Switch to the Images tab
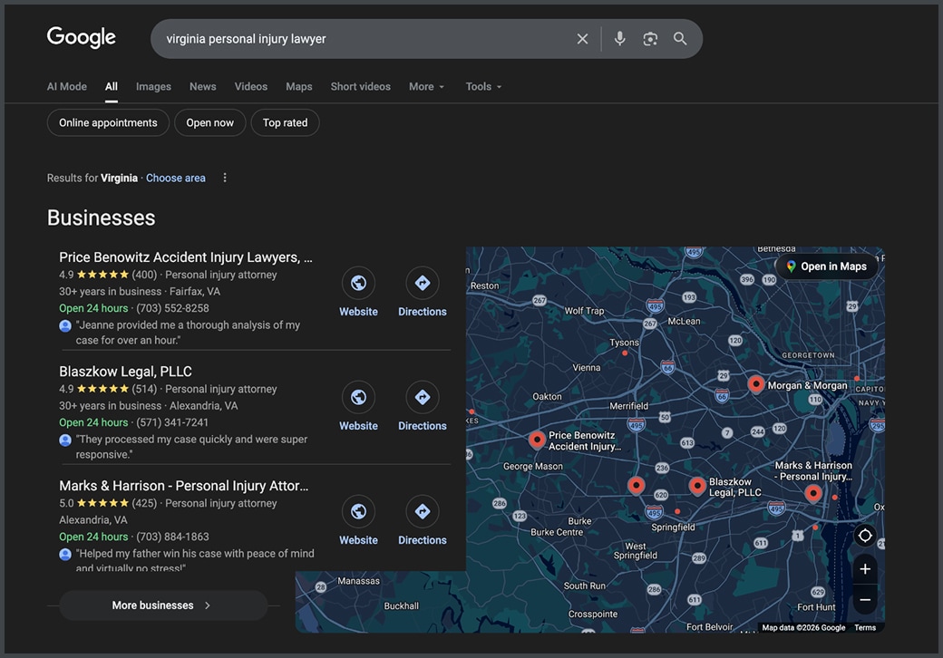 point(153,87)
